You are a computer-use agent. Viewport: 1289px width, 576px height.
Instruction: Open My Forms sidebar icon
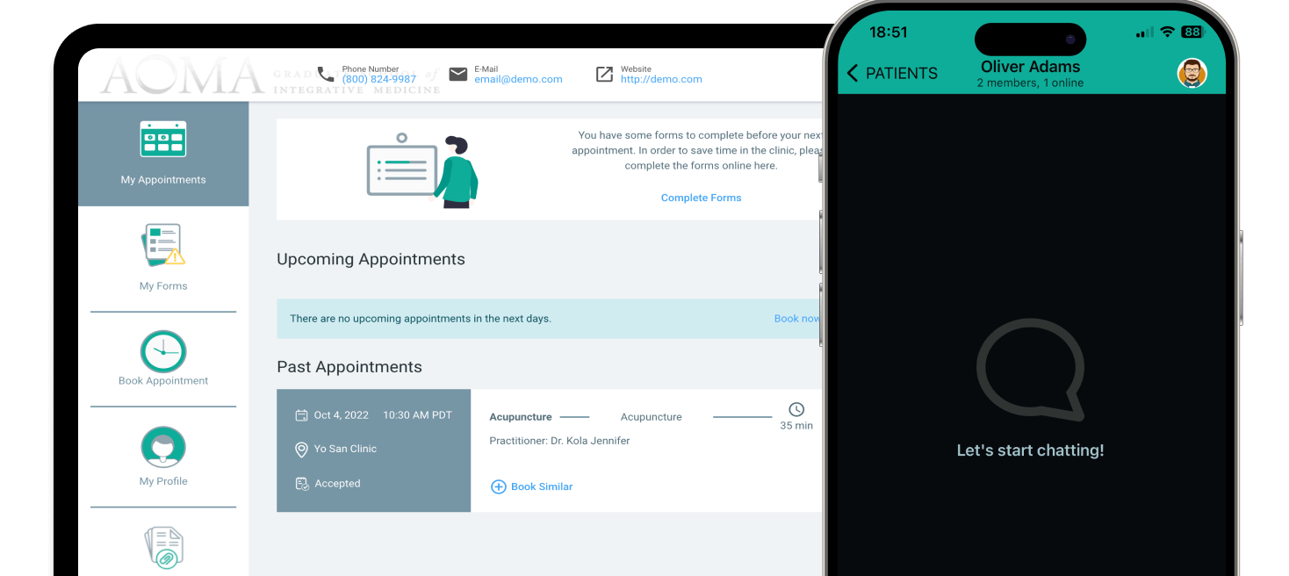[x=163, y=246]
